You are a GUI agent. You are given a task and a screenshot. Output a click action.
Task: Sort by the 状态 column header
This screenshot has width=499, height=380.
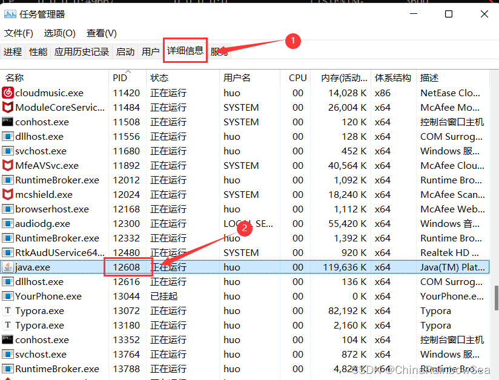183,77
